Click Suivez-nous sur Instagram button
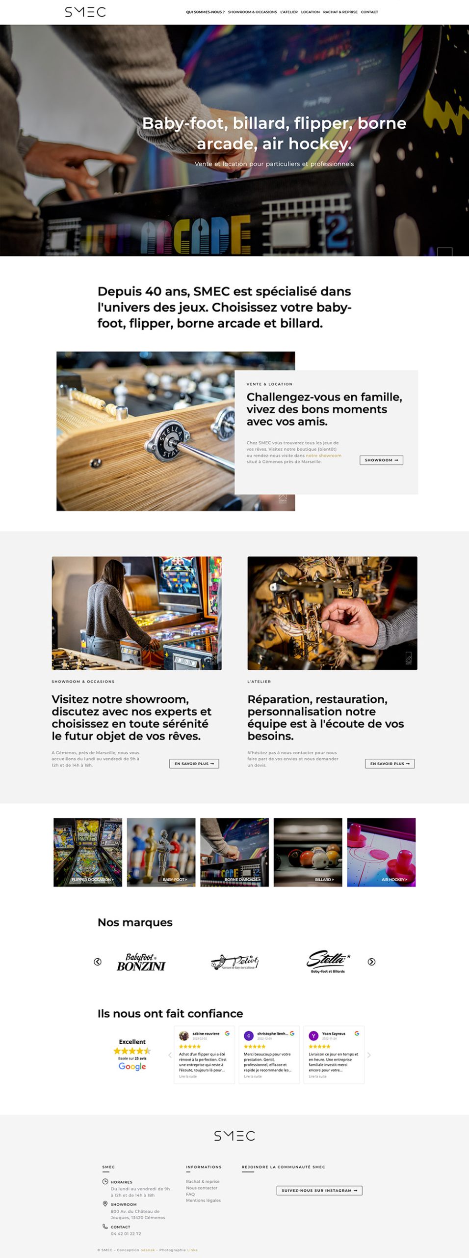This screenshot has width=469, height=1258. 319,1190
